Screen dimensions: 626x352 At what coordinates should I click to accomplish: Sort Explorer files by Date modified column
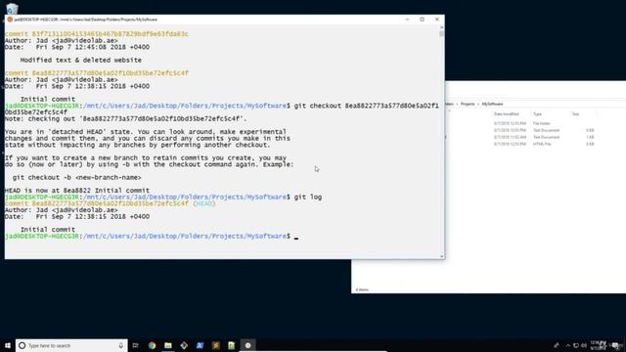(507, 114)
